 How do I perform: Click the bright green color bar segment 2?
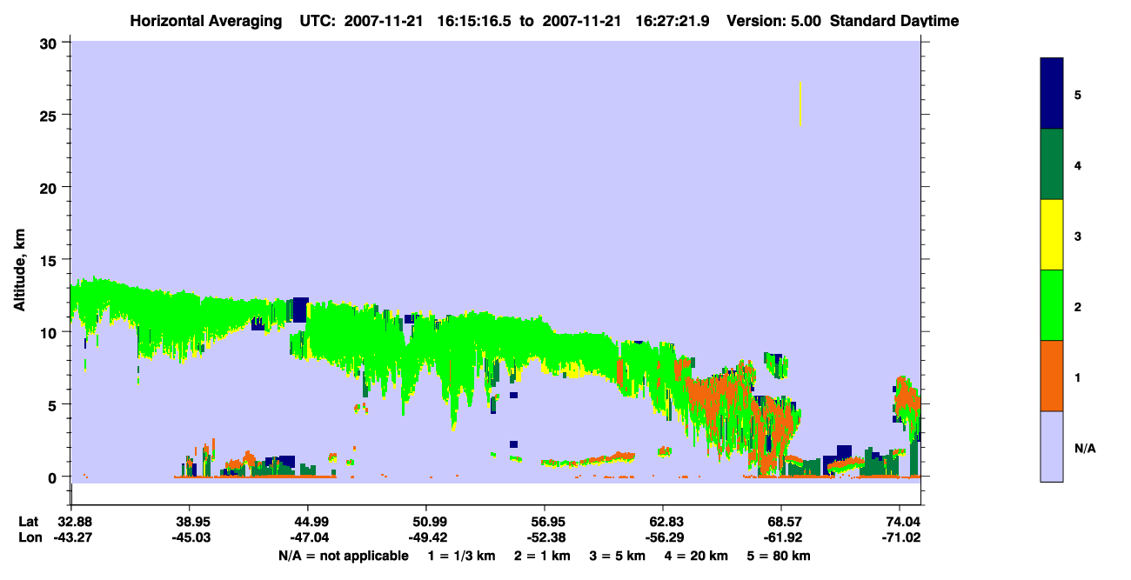(1052, 305)
